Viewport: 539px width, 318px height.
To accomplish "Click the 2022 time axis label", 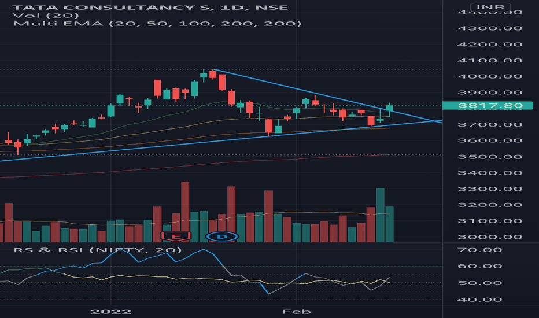I will coord(110,312).
